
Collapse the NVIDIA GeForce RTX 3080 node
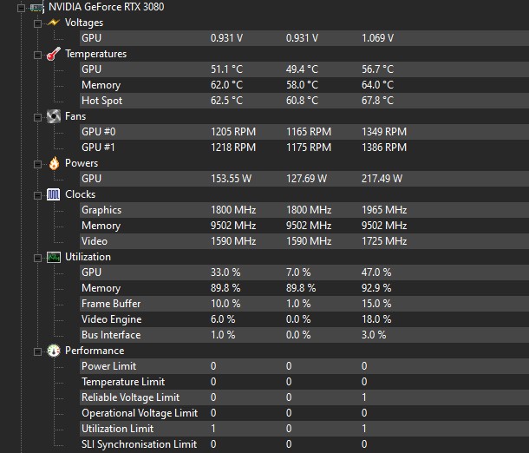[x=21, y=8]
